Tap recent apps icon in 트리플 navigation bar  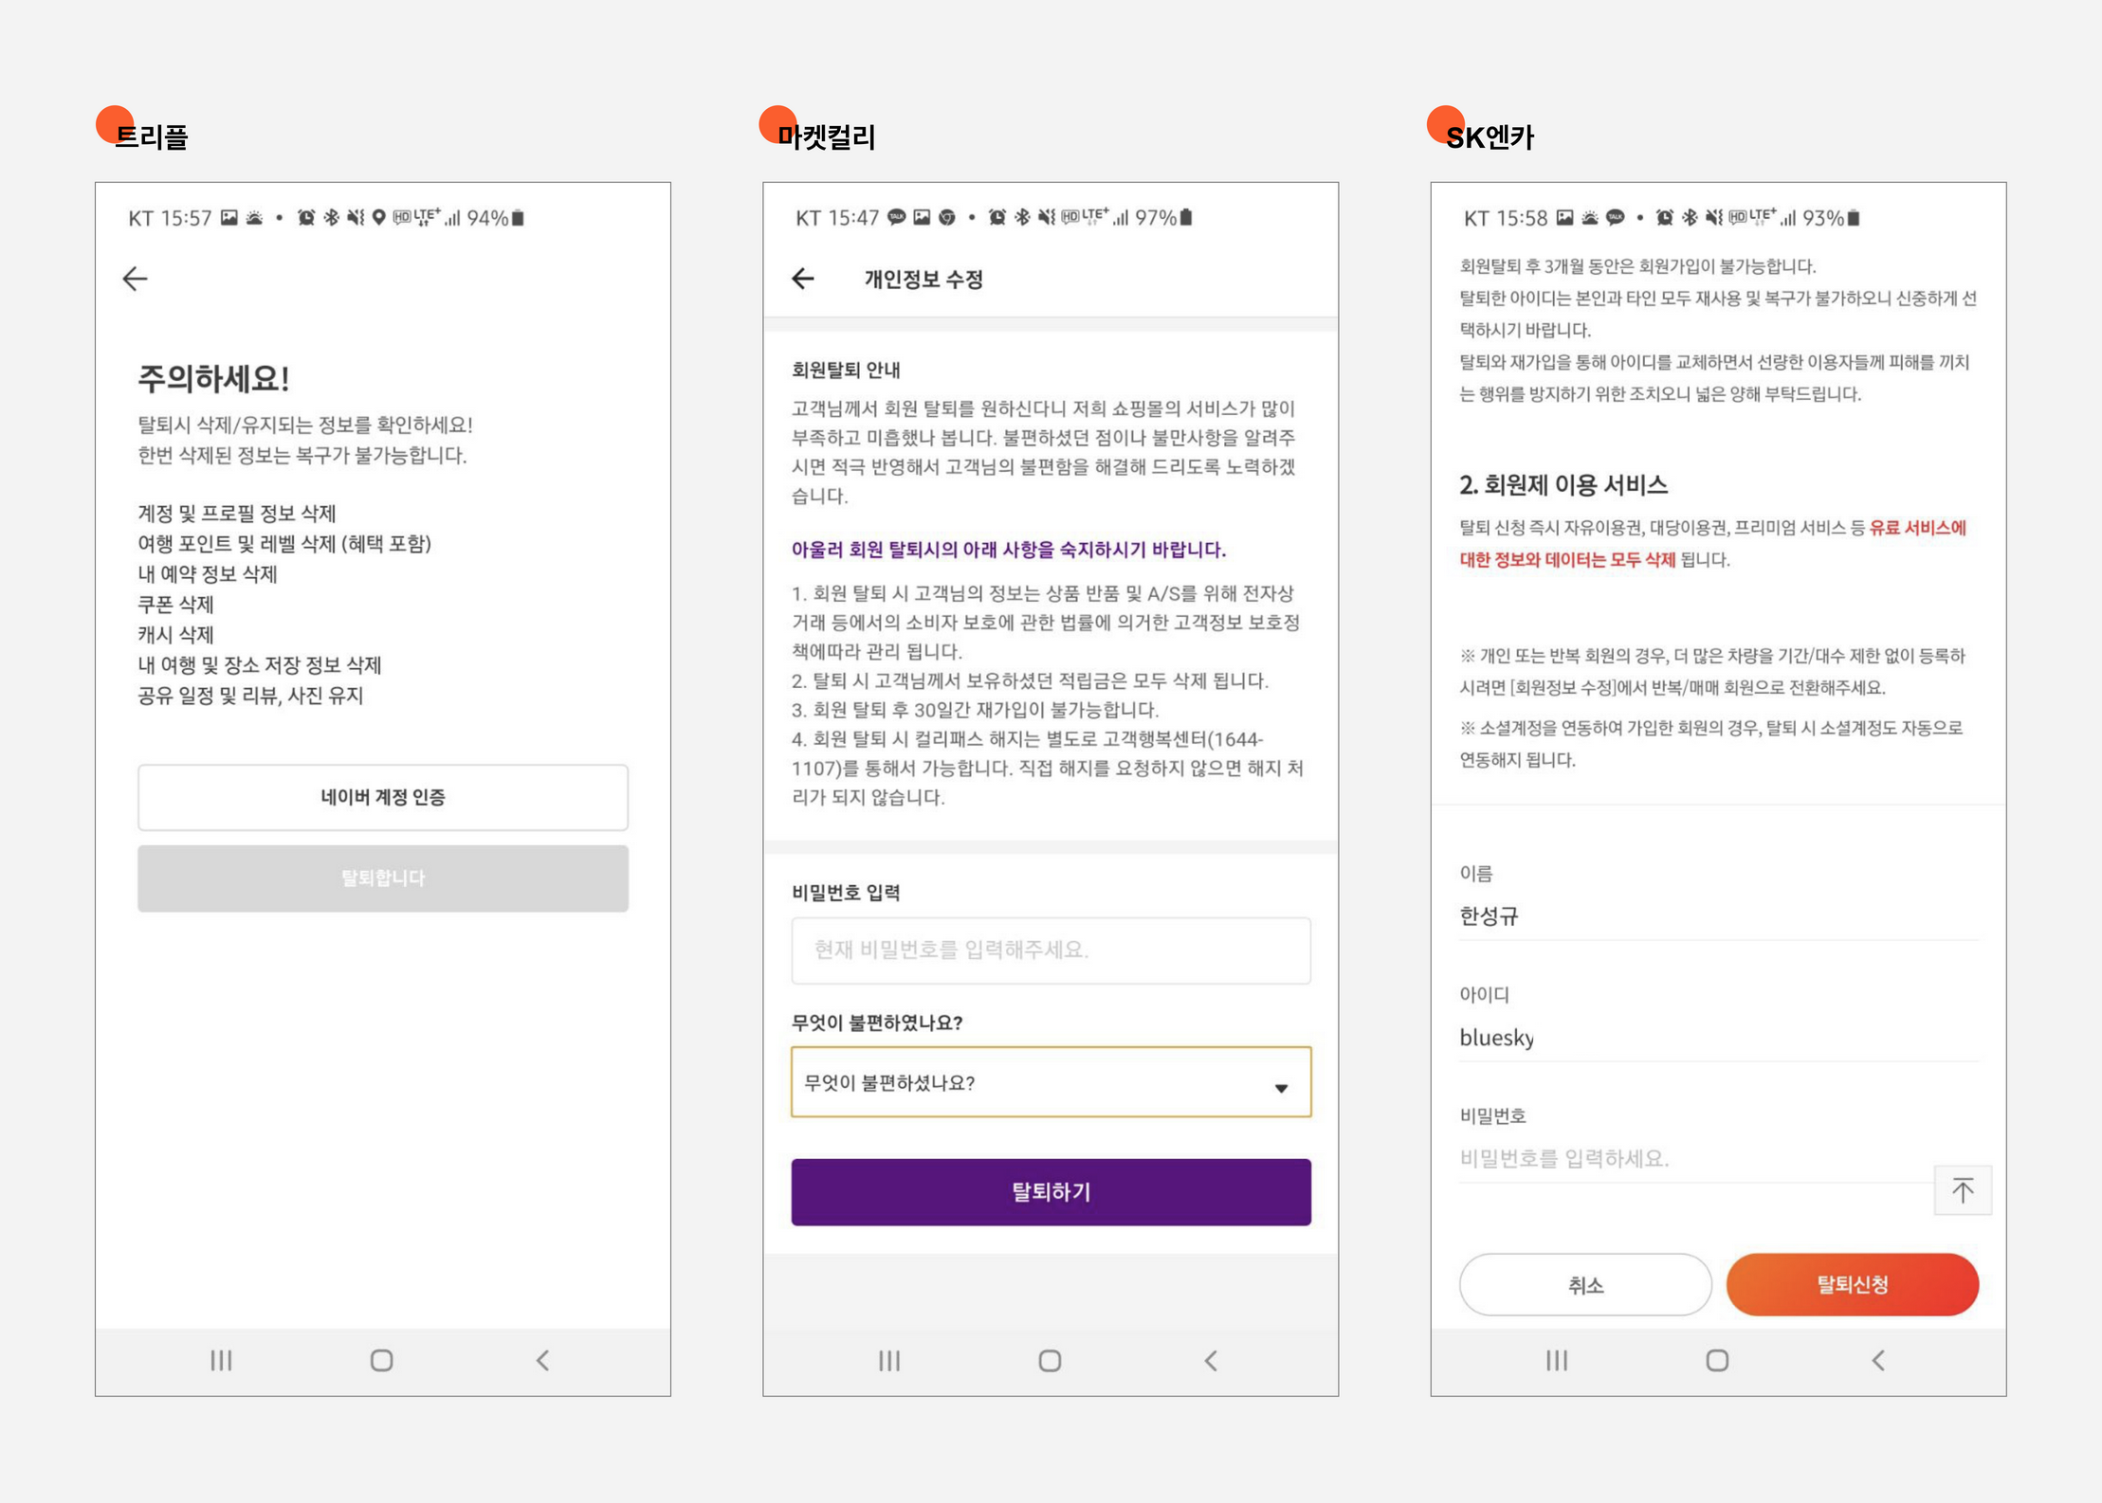221,1361
